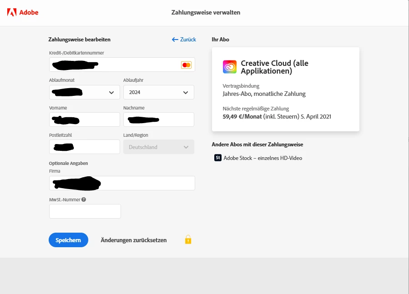
Task: Open the Ablaufmonat dropdown
Action: [85, 92]
